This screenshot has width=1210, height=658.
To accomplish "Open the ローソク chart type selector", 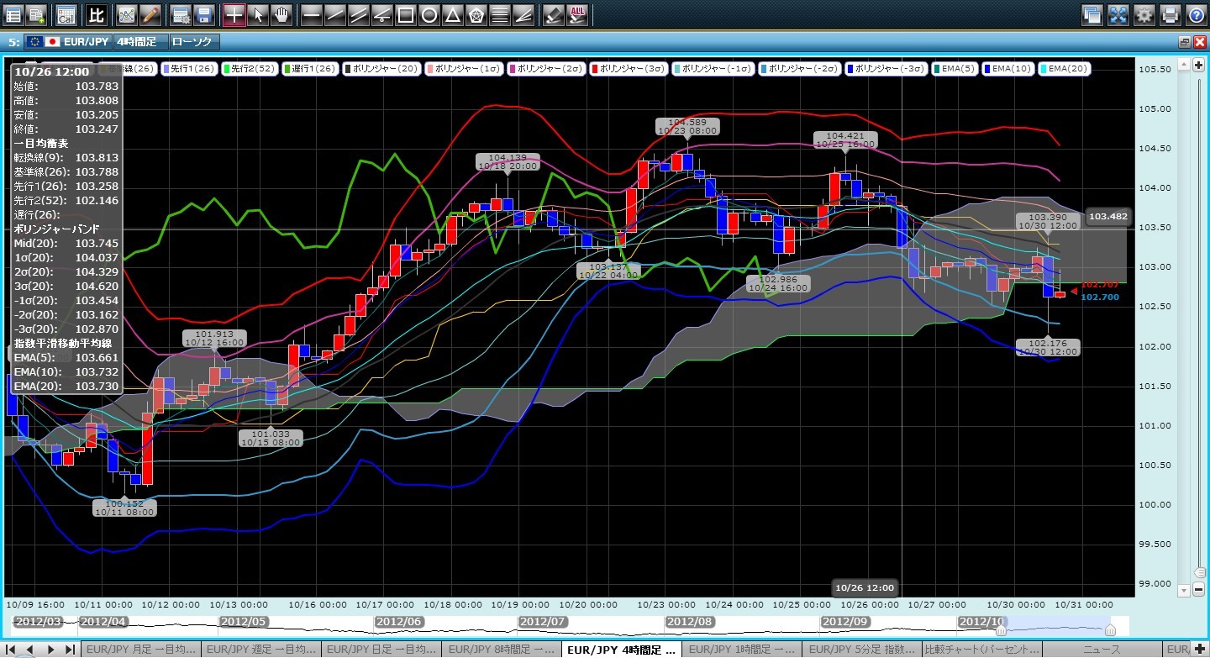I will (x=193, y=41).
